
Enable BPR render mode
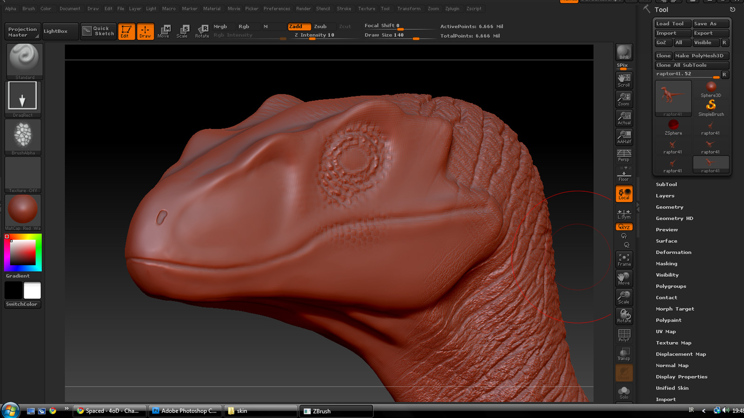point(623,52)
